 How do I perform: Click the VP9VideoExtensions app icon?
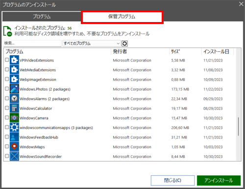[14, 60]
